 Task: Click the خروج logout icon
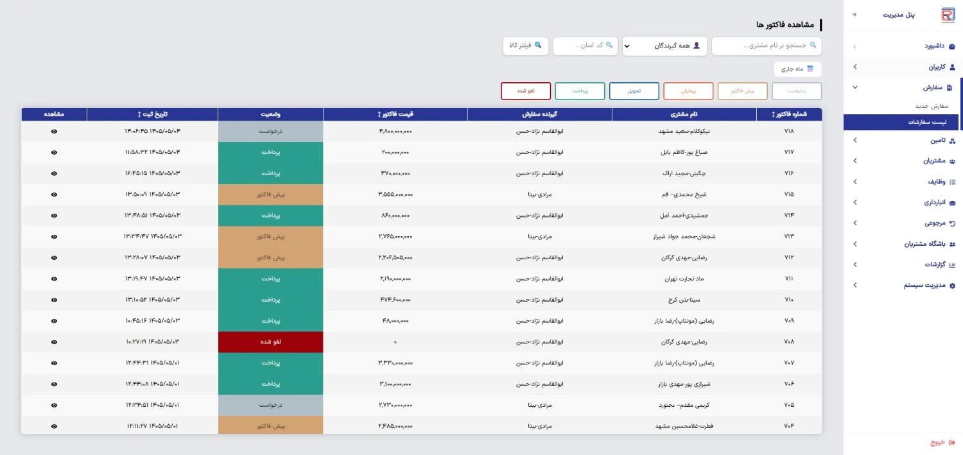click(x=951, y=442)
